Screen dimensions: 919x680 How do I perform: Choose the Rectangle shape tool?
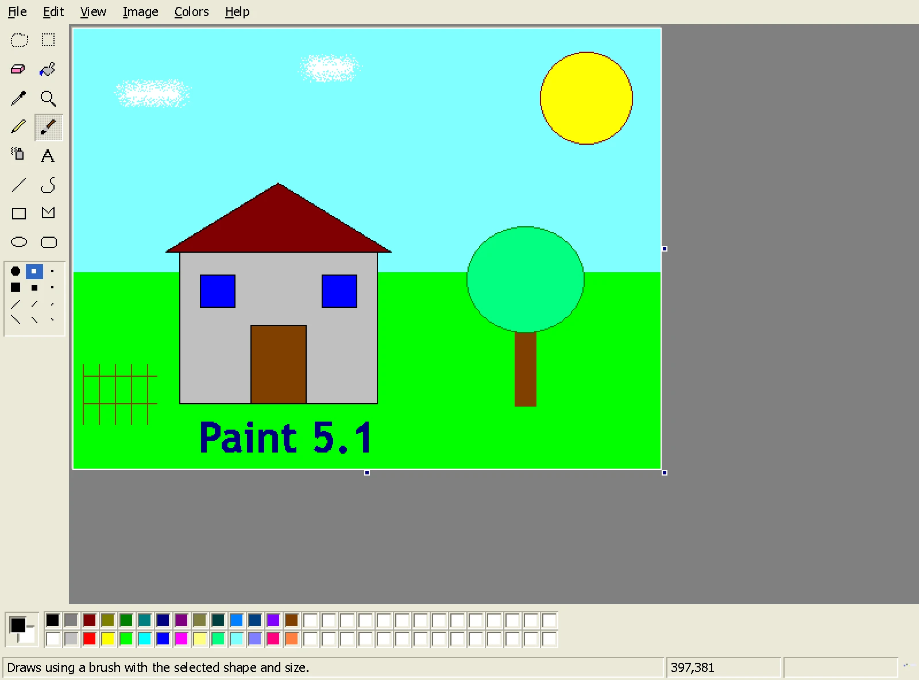click(x=19, y=213)
